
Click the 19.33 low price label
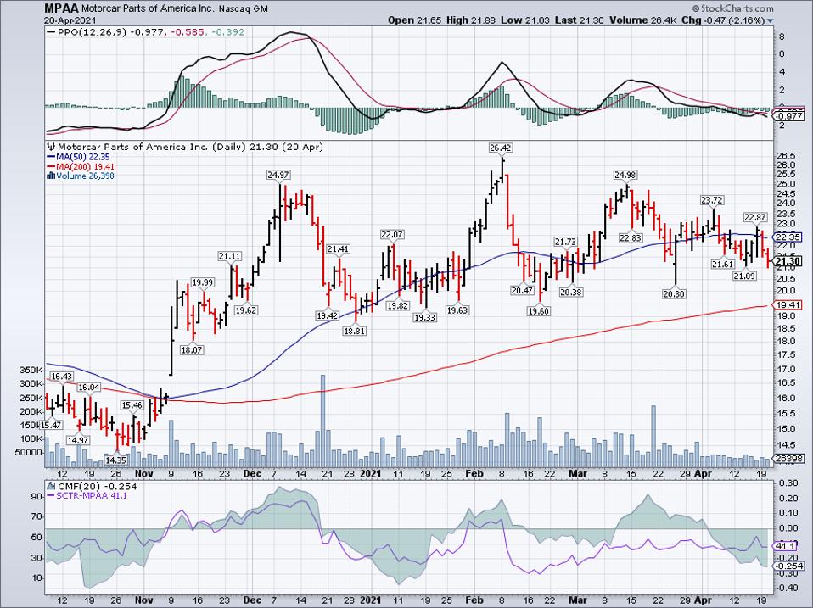pos(424,317)
